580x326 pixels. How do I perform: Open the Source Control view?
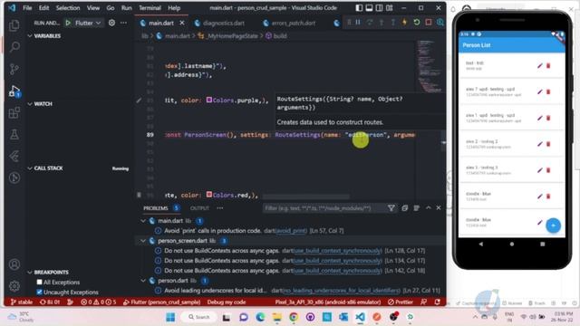click(14, 69)
